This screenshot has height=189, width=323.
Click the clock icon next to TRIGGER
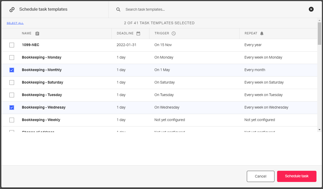point(174,33)
